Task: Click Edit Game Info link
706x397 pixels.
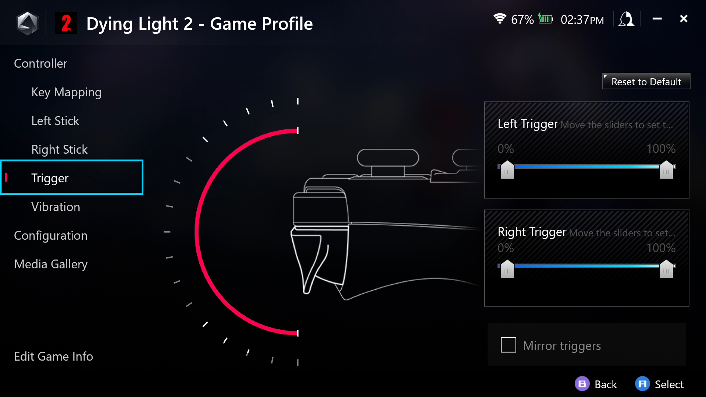Action: (x=54, y=356)
